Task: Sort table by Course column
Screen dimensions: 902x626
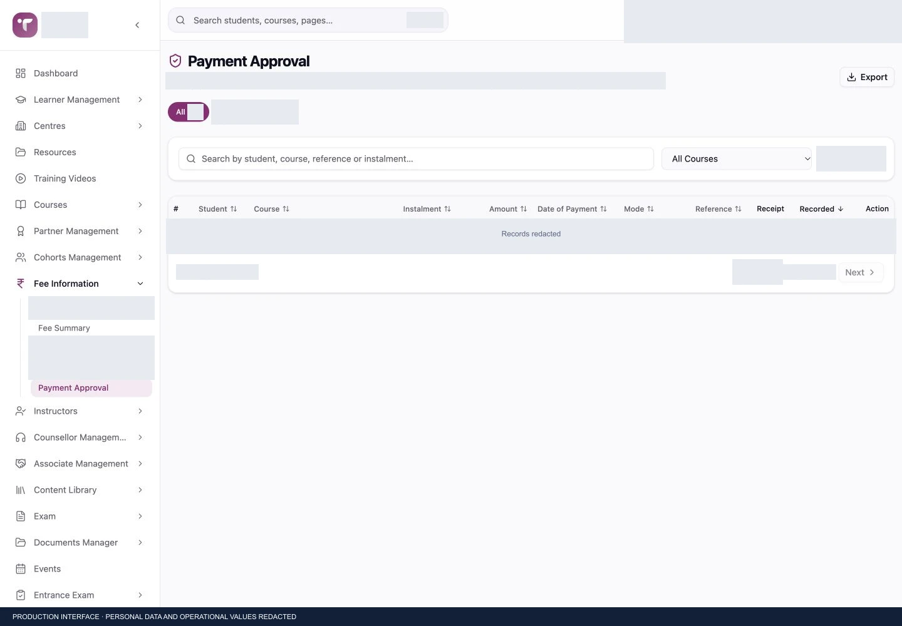Action: pyautogui.click(x=272, y=209)
